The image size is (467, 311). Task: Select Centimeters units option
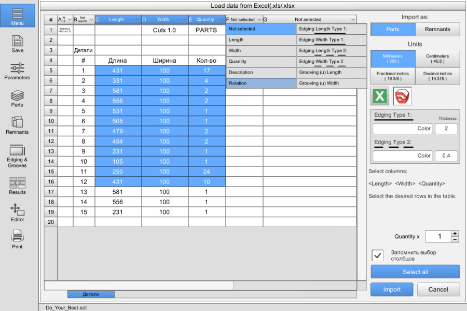pyautogui.click(x=437, y=59)
